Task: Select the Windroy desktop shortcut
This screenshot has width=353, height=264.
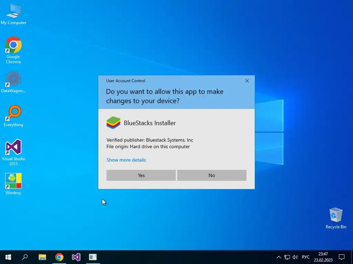Action: pyautogui.click(x=13, y=184)
